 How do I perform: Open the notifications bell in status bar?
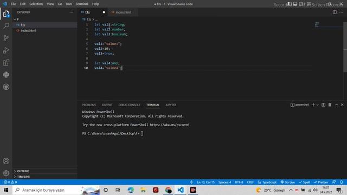click(341, 182)
